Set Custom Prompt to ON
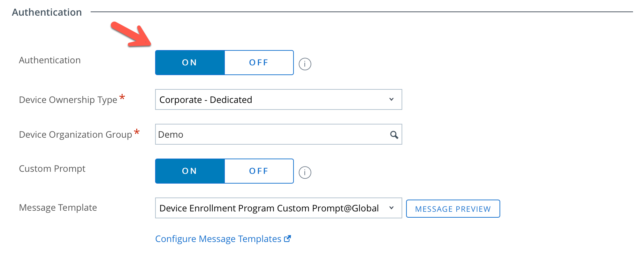 tap(190, 171)
